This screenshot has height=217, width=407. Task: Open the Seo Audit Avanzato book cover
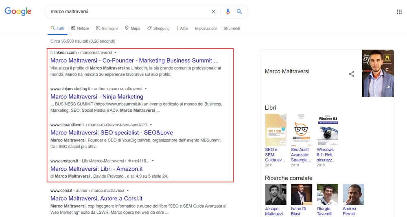click(301, 130)
